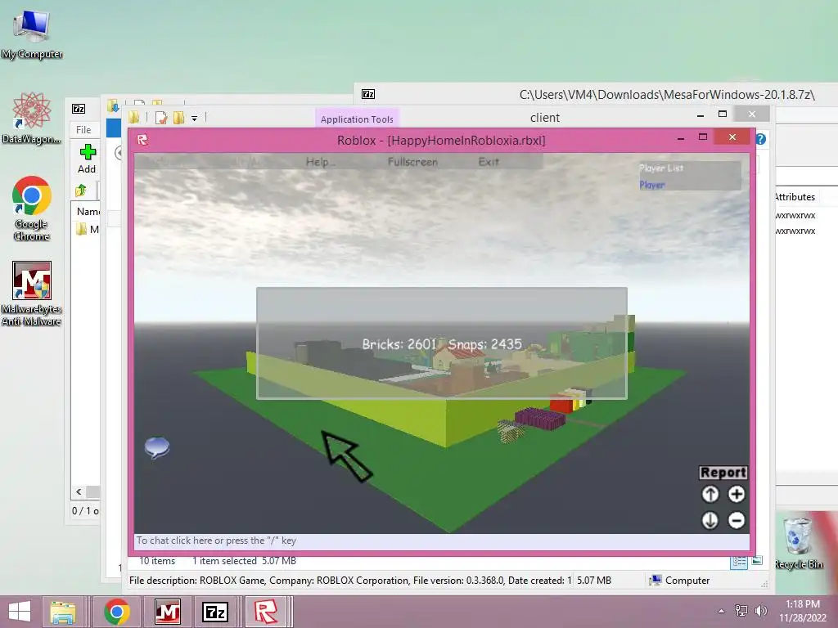Switch to 7-Zip in the taskbar
The width and height of the screenshot is (838, 628).
point(215,612)
